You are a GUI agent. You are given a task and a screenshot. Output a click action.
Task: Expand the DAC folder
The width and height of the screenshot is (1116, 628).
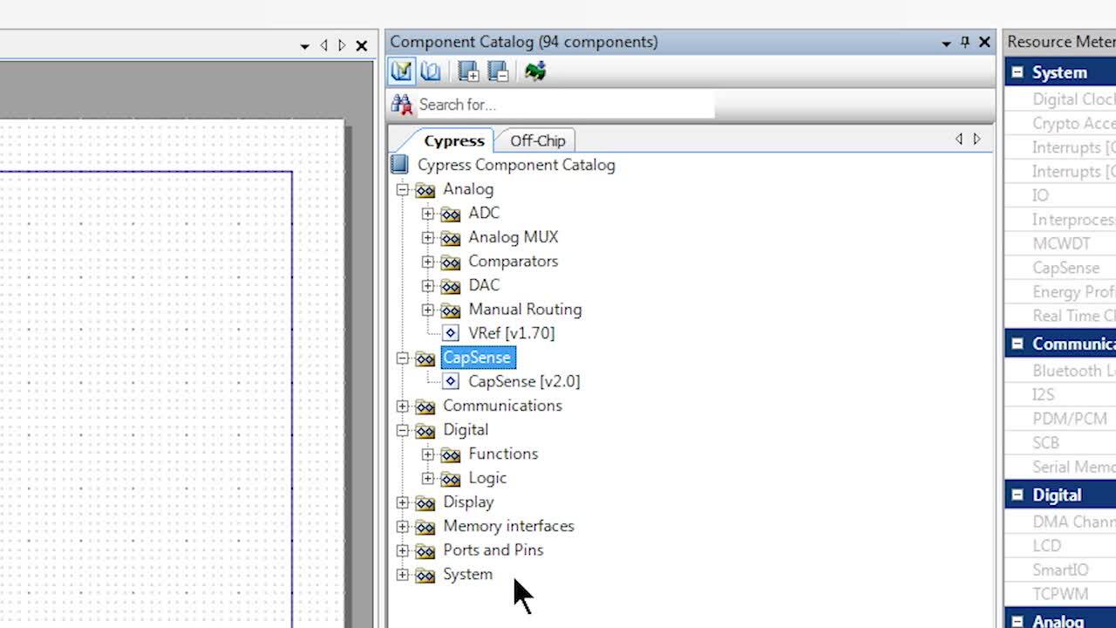pyautogui.click(x=427, y=285)
